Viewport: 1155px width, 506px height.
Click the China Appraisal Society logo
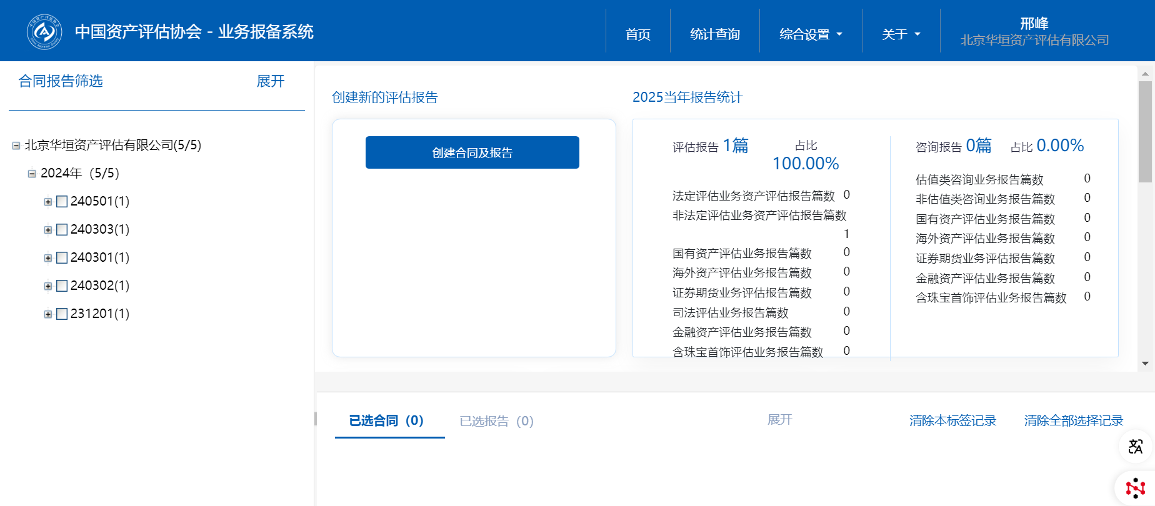tap(44, 31)
